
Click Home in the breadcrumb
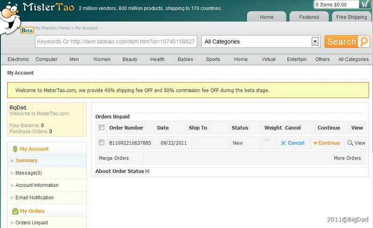tap(64, 28)
